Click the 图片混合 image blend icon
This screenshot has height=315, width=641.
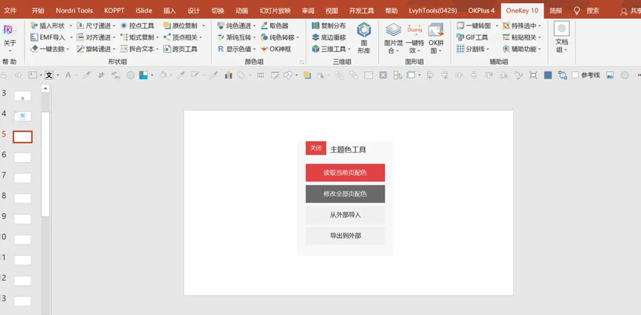click(394, 30)
